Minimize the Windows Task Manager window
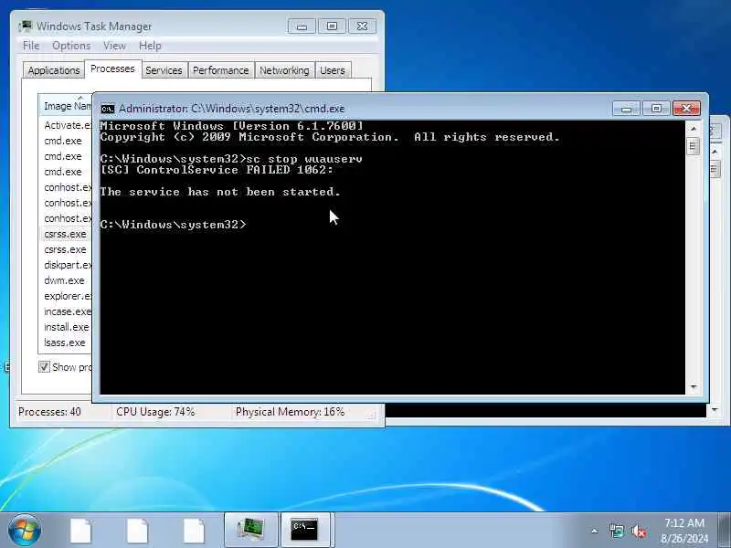 [x=302, y=26]
